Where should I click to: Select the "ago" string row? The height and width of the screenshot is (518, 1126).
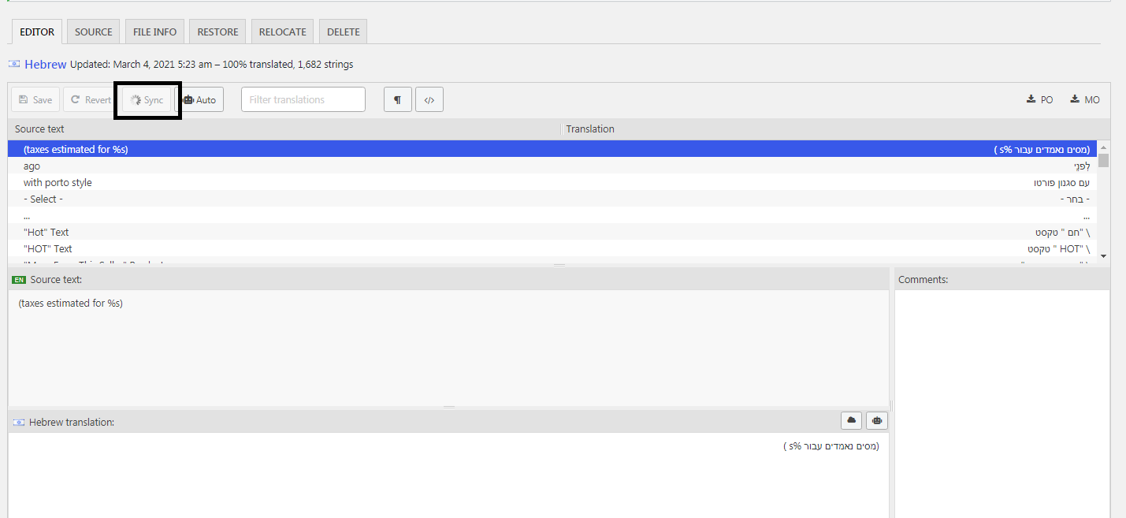[552, 166]
